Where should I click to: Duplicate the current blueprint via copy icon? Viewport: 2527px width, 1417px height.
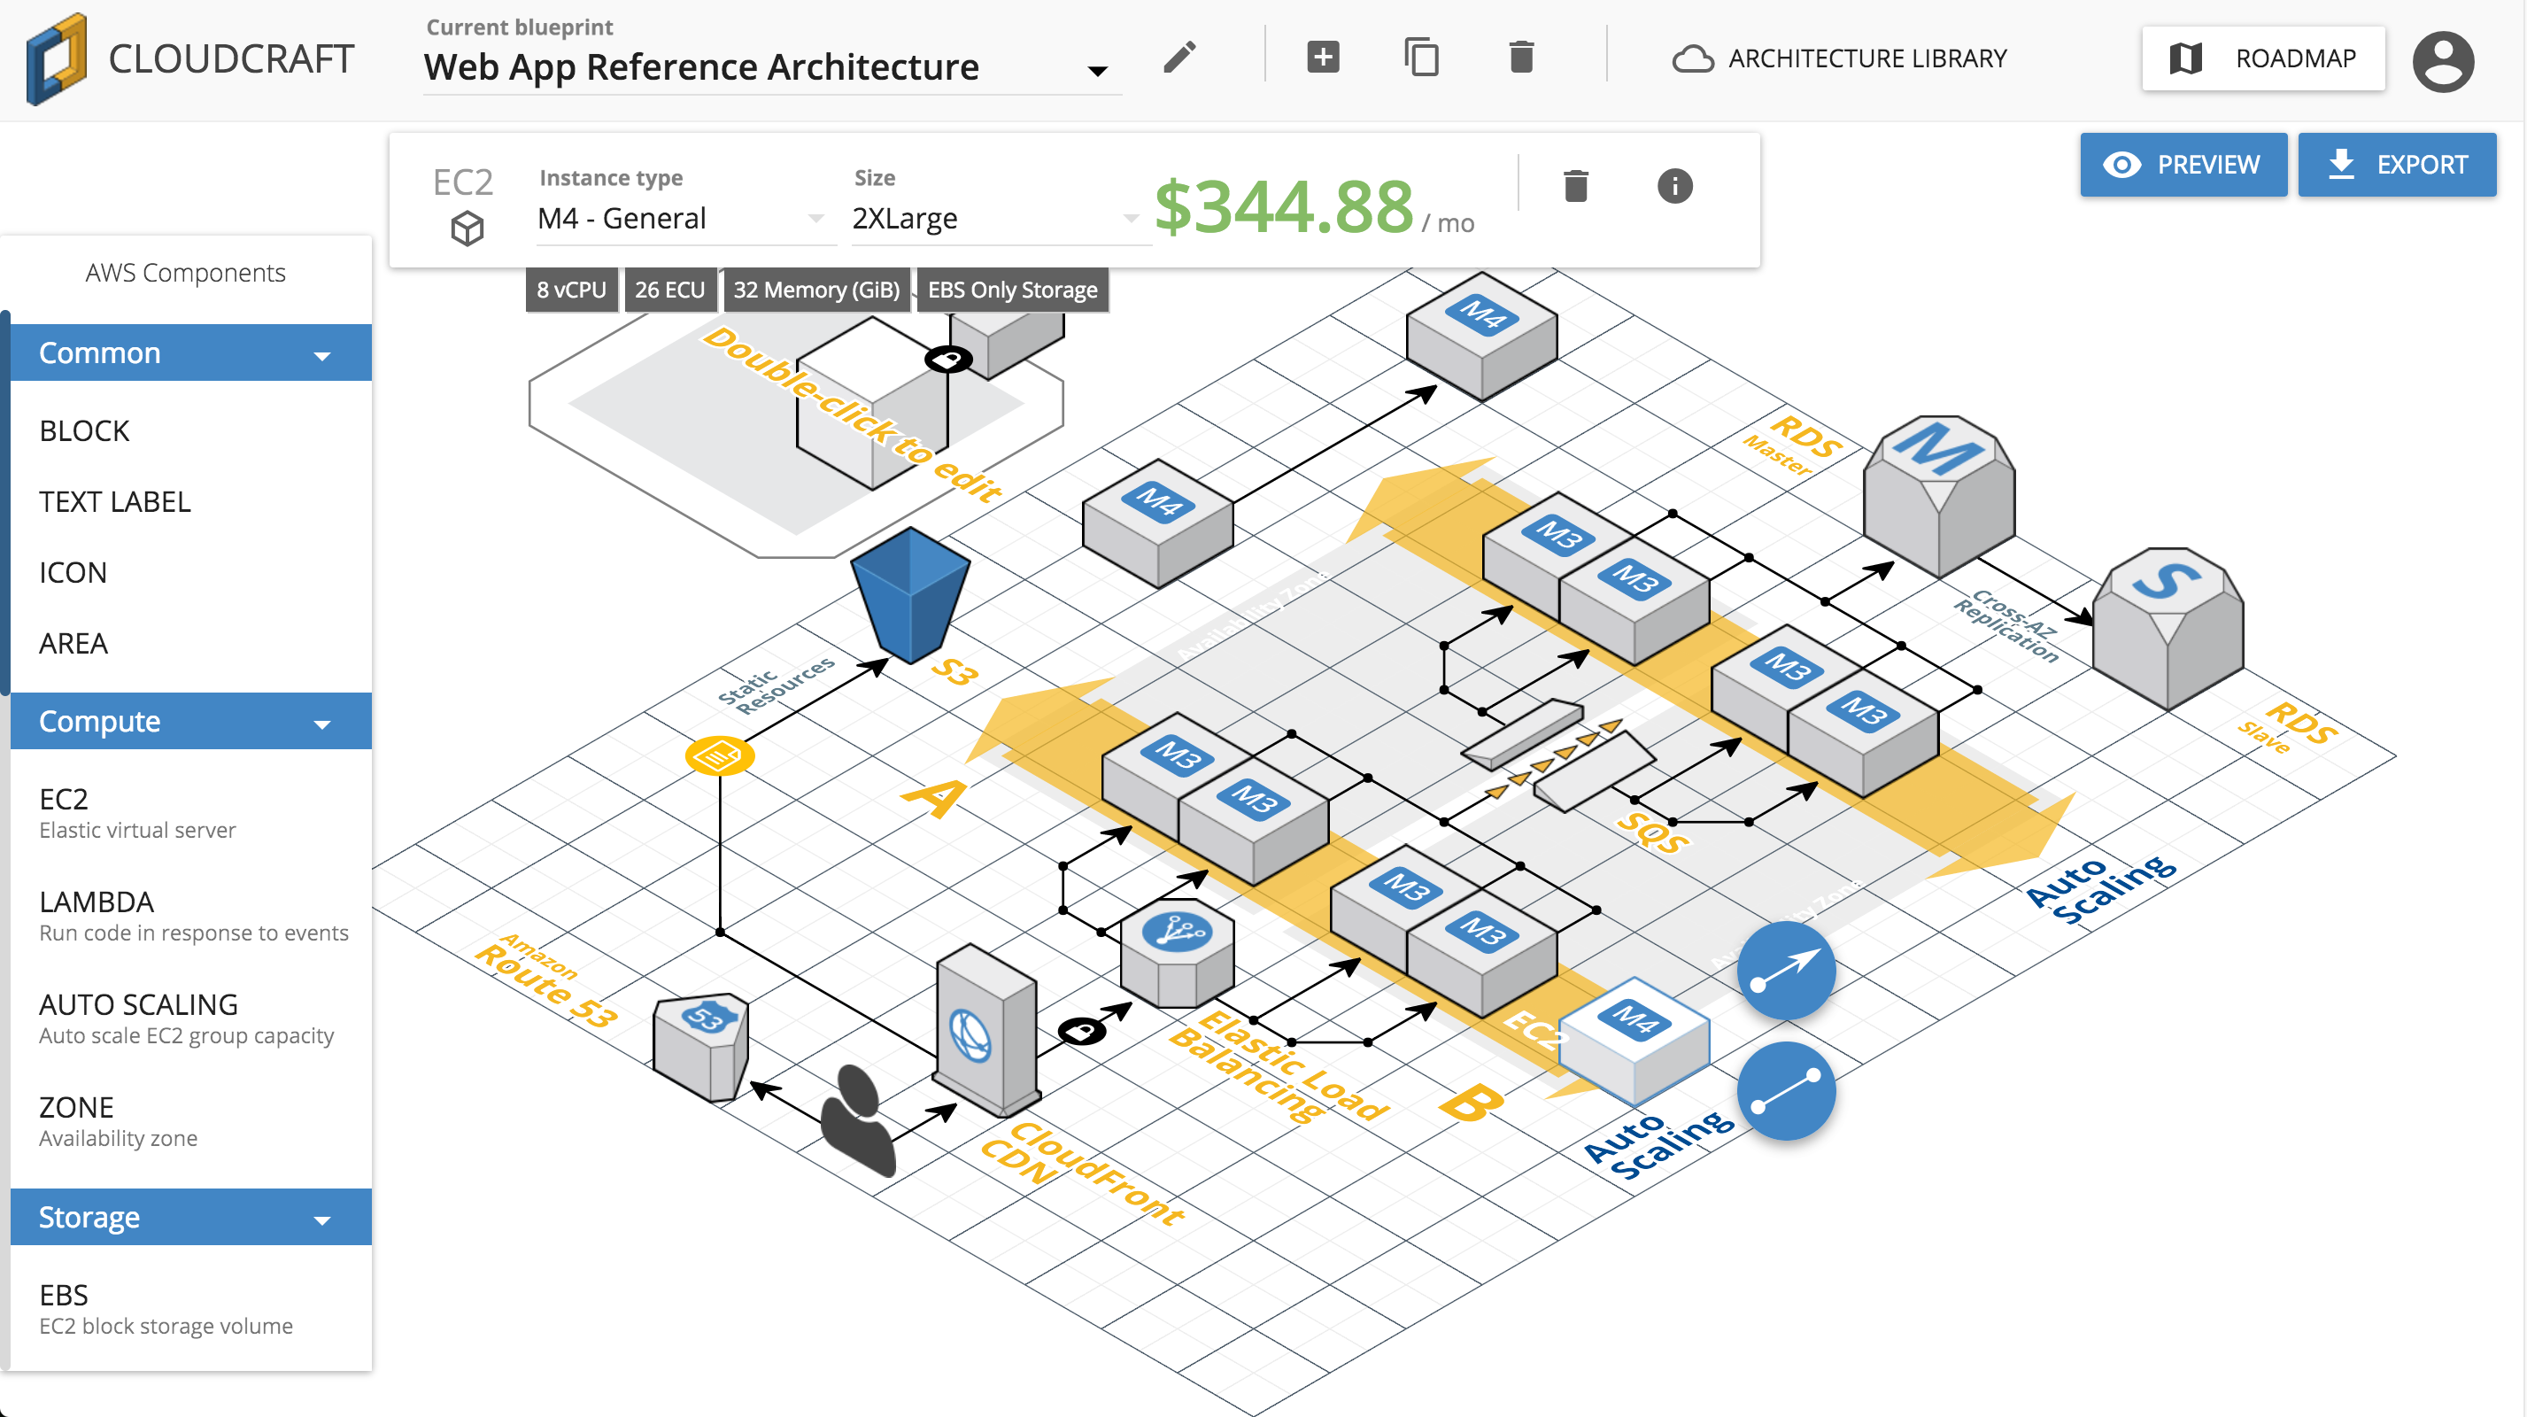pos(1421,58)
